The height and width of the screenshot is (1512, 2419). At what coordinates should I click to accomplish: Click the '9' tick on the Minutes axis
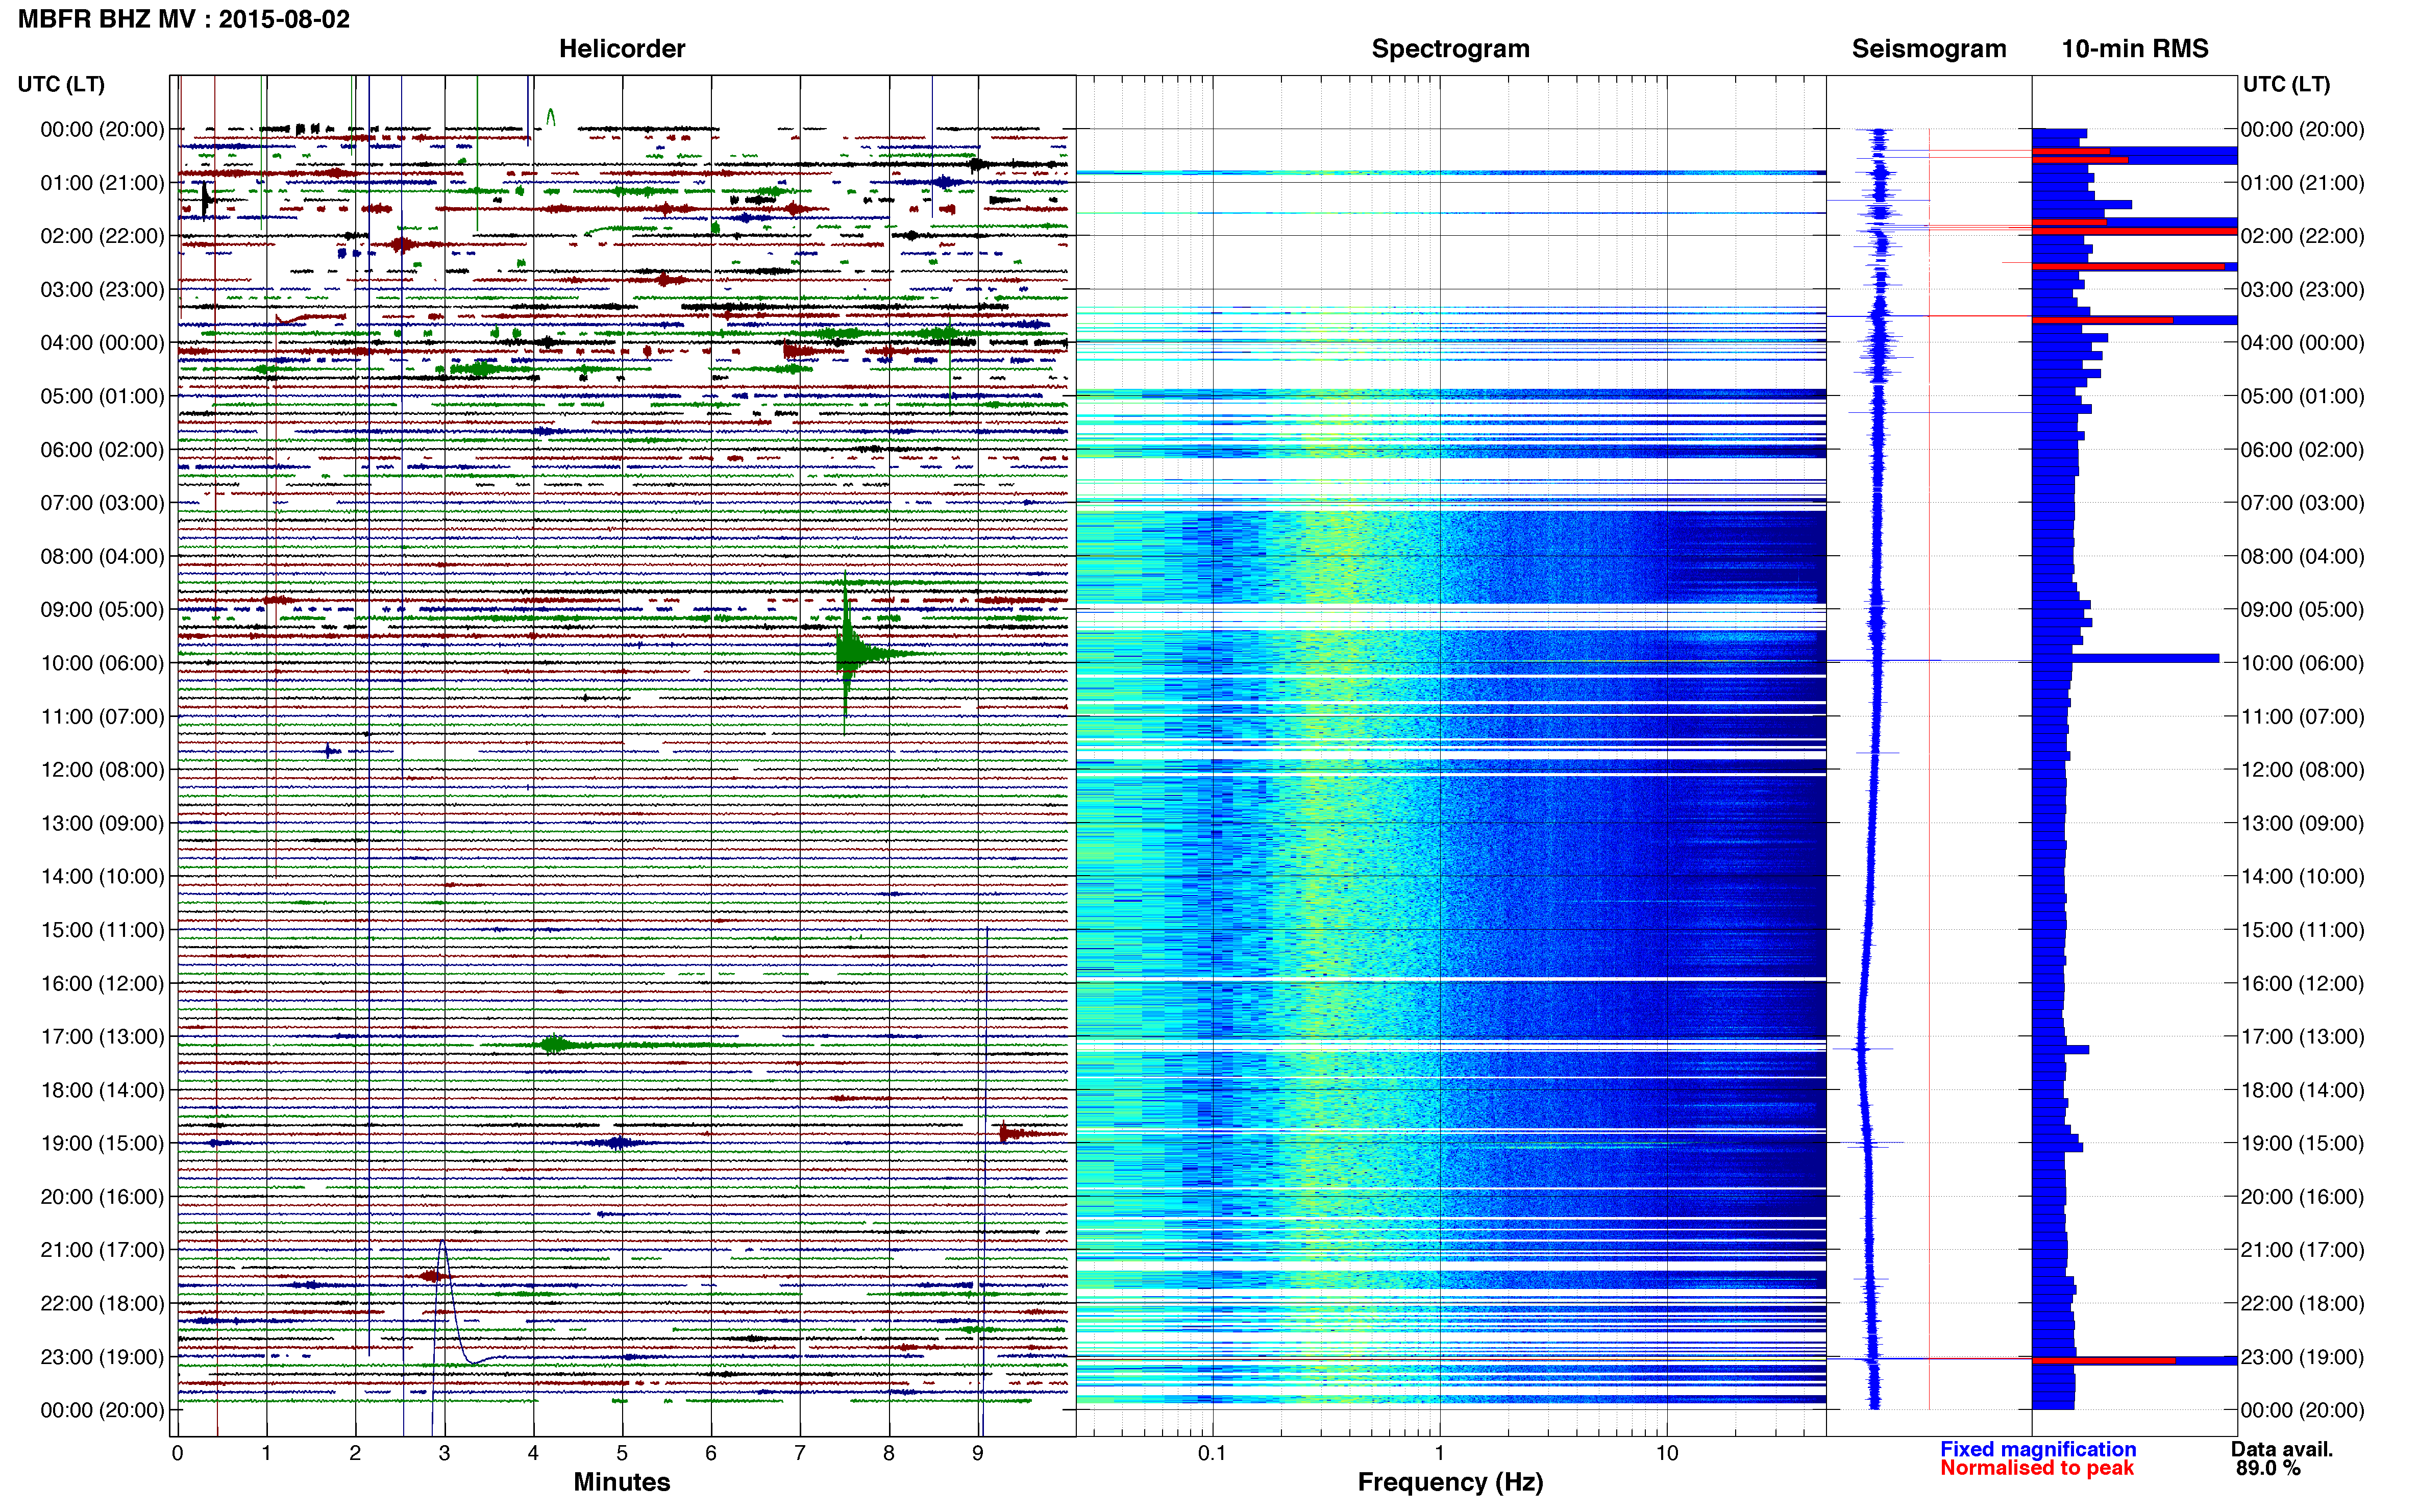978,1453
